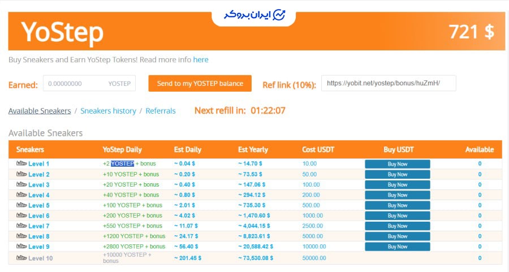Buy Now for Level 7 sneaker
This screenshot has width=509, height=272.
tap(398, 226)
